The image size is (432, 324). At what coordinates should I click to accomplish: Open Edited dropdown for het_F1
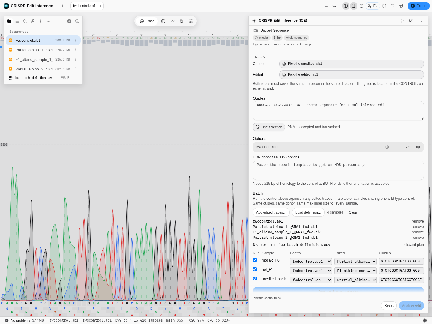pyautogui.click(x=355, y=271)
